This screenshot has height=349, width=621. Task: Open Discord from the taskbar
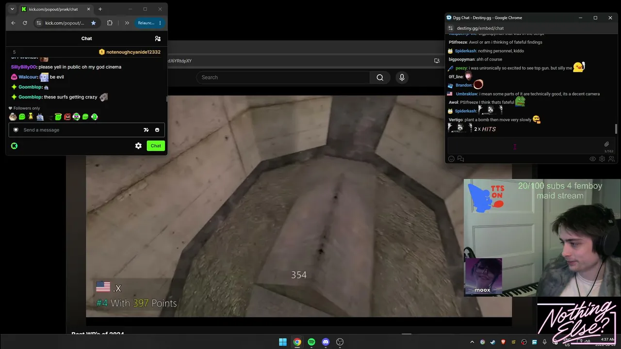[326, 342]
